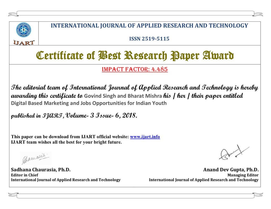Click the This paper can be download text

(x=70, y=137)
